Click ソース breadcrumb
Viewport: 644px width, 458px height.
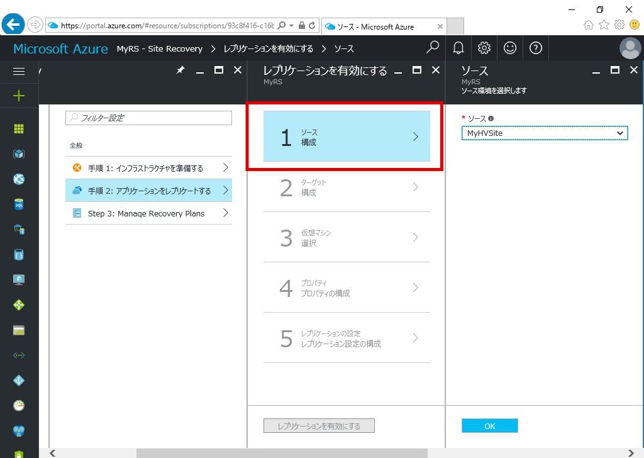point(344,49)
